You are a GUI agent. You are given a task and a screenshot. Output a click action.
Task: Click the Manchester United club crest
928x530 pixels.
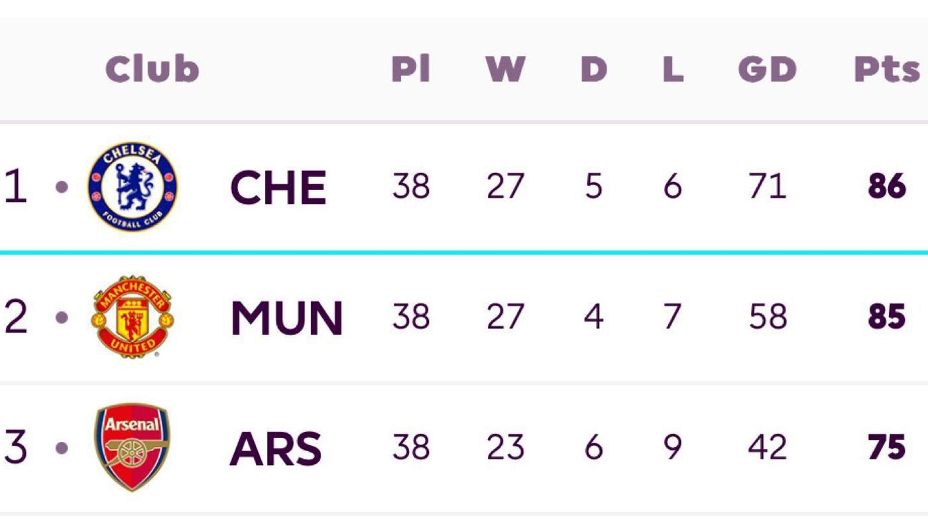[x=133, y=317]
